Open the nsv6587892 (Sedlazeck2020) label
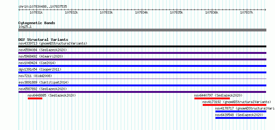This screenshot has width=275, height=130. coord(43,89)
